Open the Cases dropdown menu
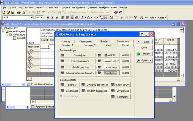This screenshot has height=121, width=193. coord(162,18)
